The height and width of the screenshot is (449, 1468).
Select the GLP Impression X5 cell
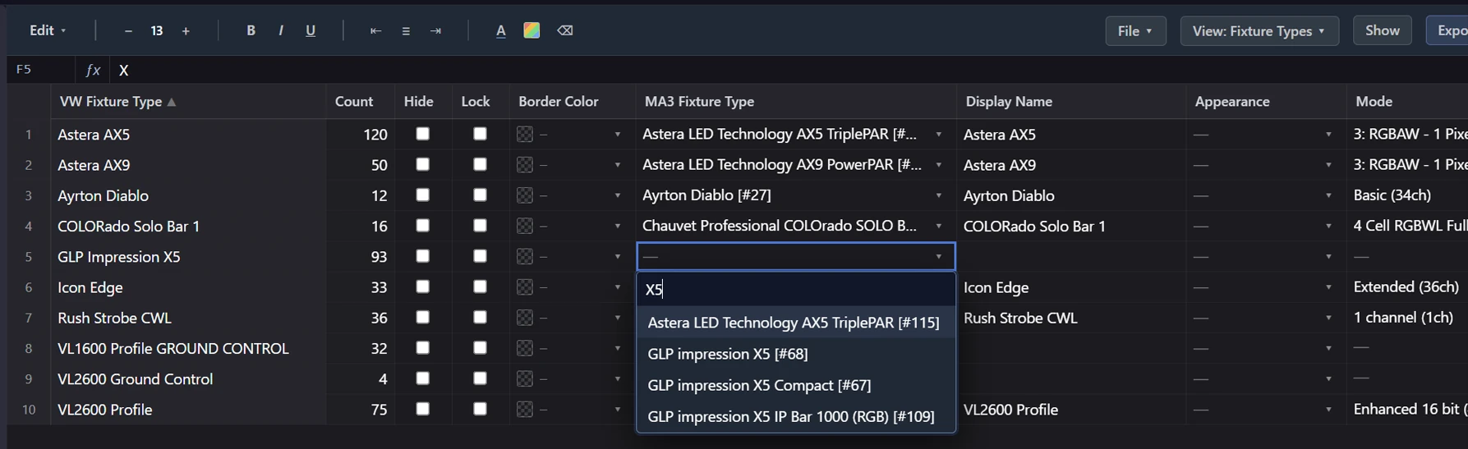189,257
